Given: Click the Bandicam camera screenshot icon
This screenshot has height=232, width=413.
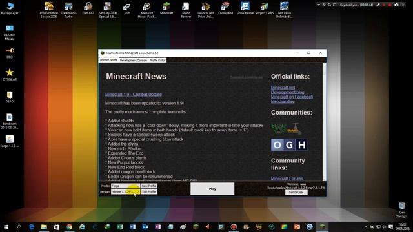Looking at the screenshot, I should coord(396,5).
